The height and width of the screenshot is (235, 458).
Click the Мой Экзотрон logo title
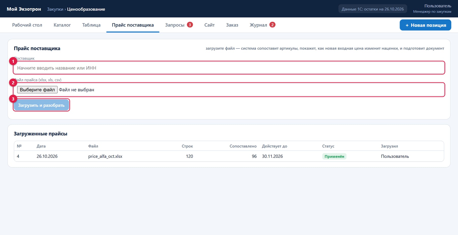[24, 9]
